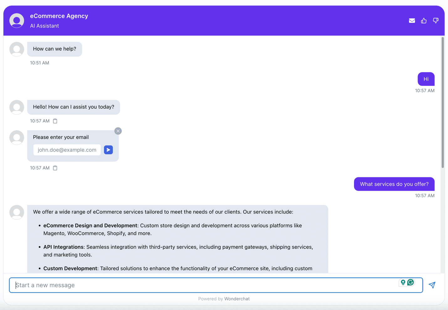The width and height of the screenshot is (448, 310).
Task: Copy the 'Please enter your email' message
Action: (55, 168)
